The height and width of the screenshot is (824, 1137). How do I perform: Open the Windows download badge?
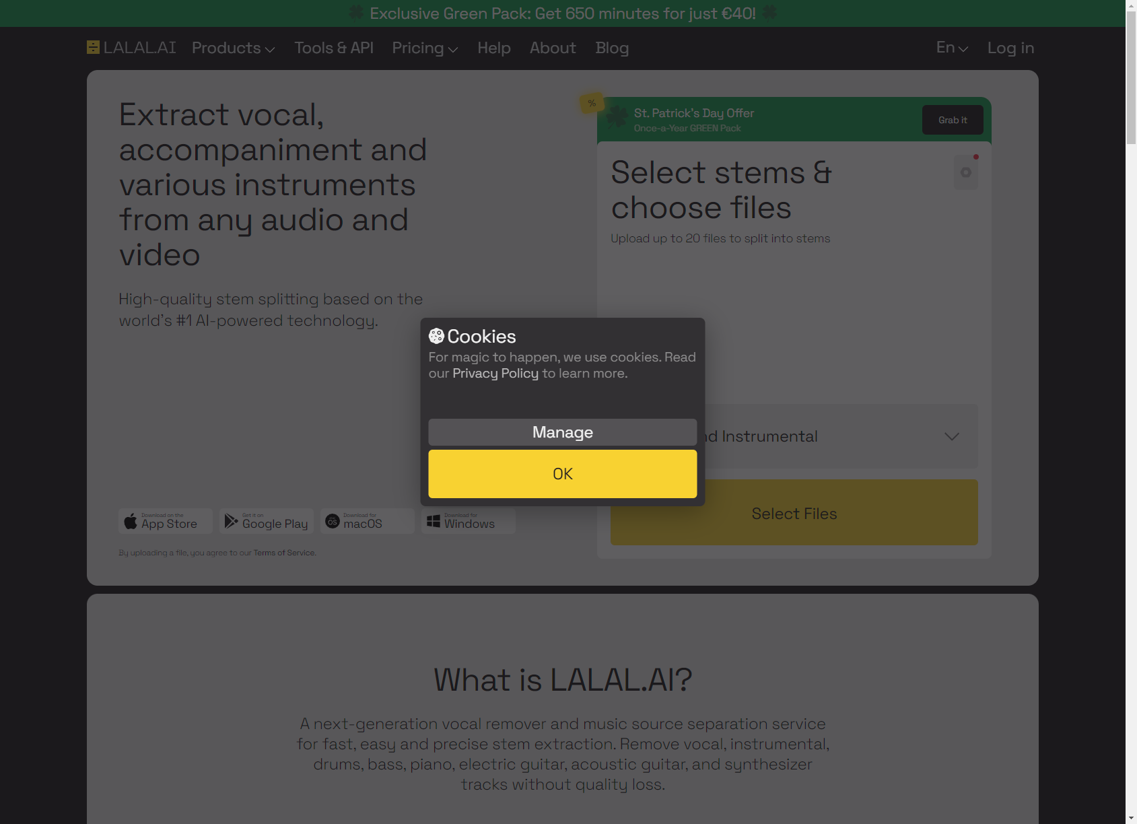click(469, 521)
